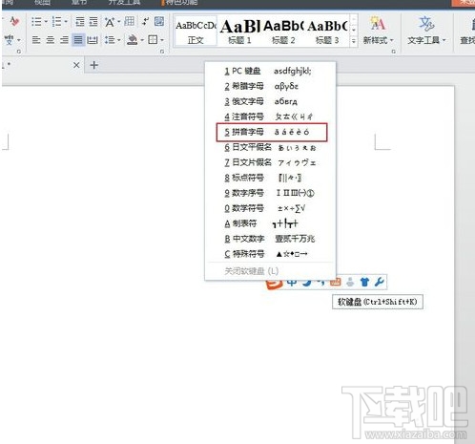Apply 标题 1 heading style

point(239,32)
